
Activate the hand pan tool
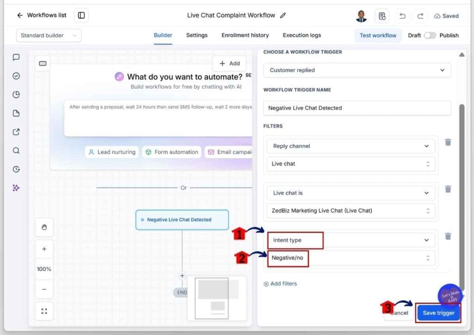click(x=44, y=227)
